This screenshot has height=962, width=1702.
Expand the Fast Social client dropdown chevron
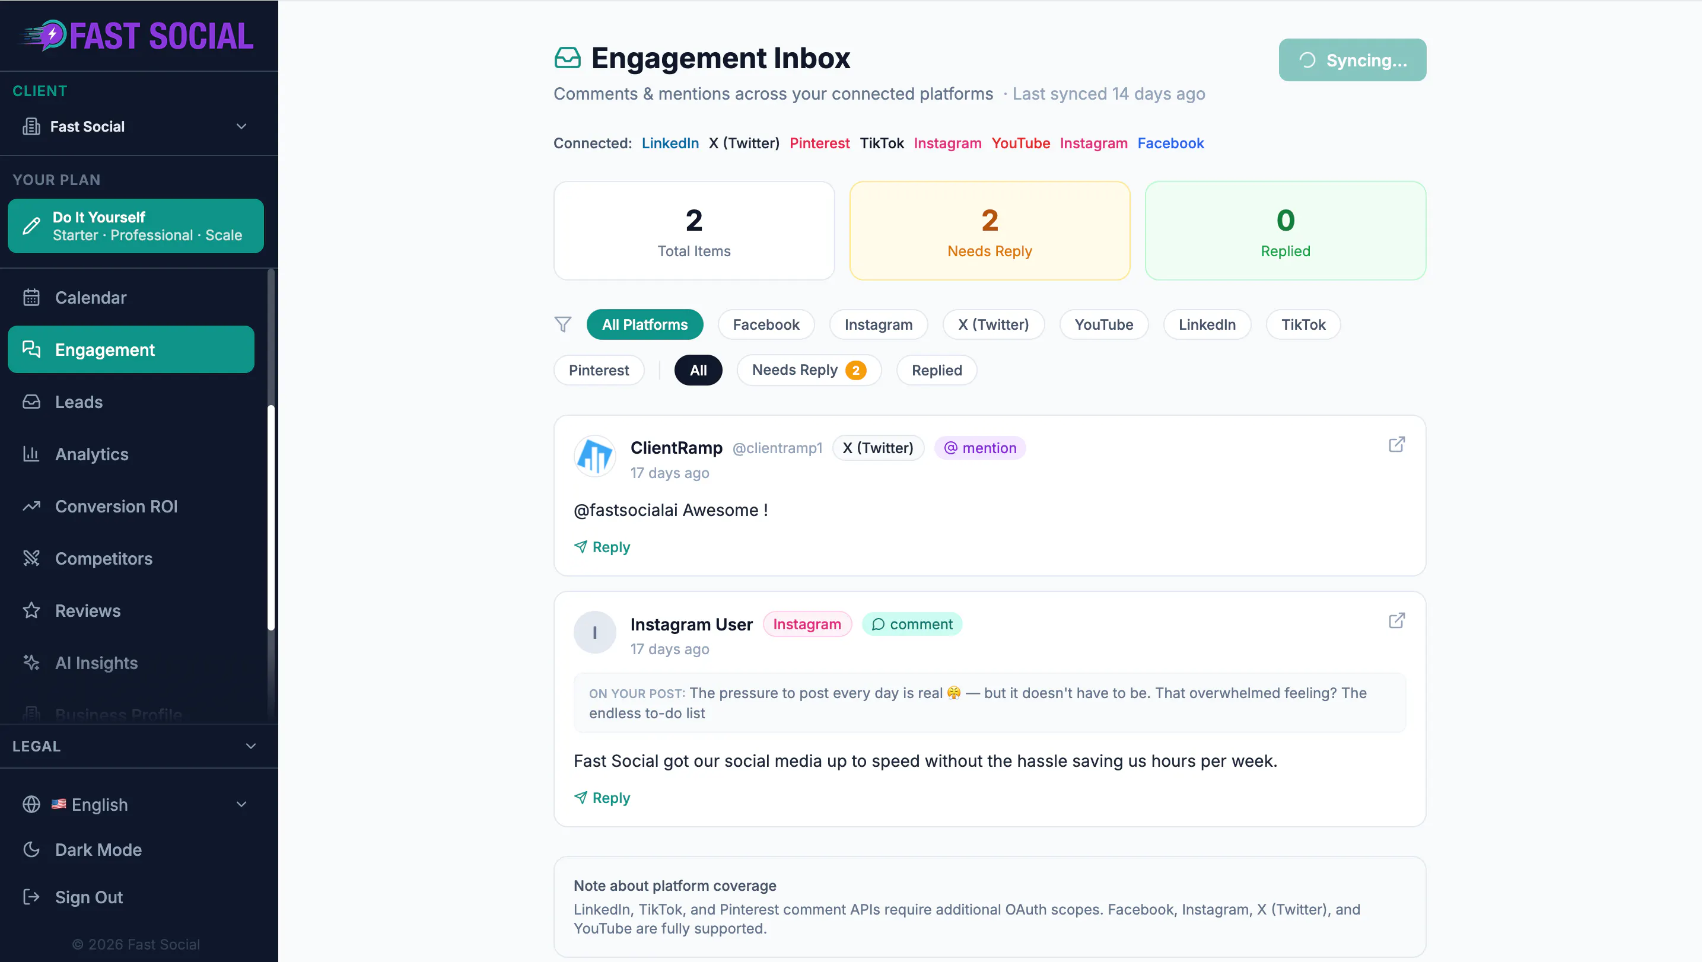click(x=241, y=126)
